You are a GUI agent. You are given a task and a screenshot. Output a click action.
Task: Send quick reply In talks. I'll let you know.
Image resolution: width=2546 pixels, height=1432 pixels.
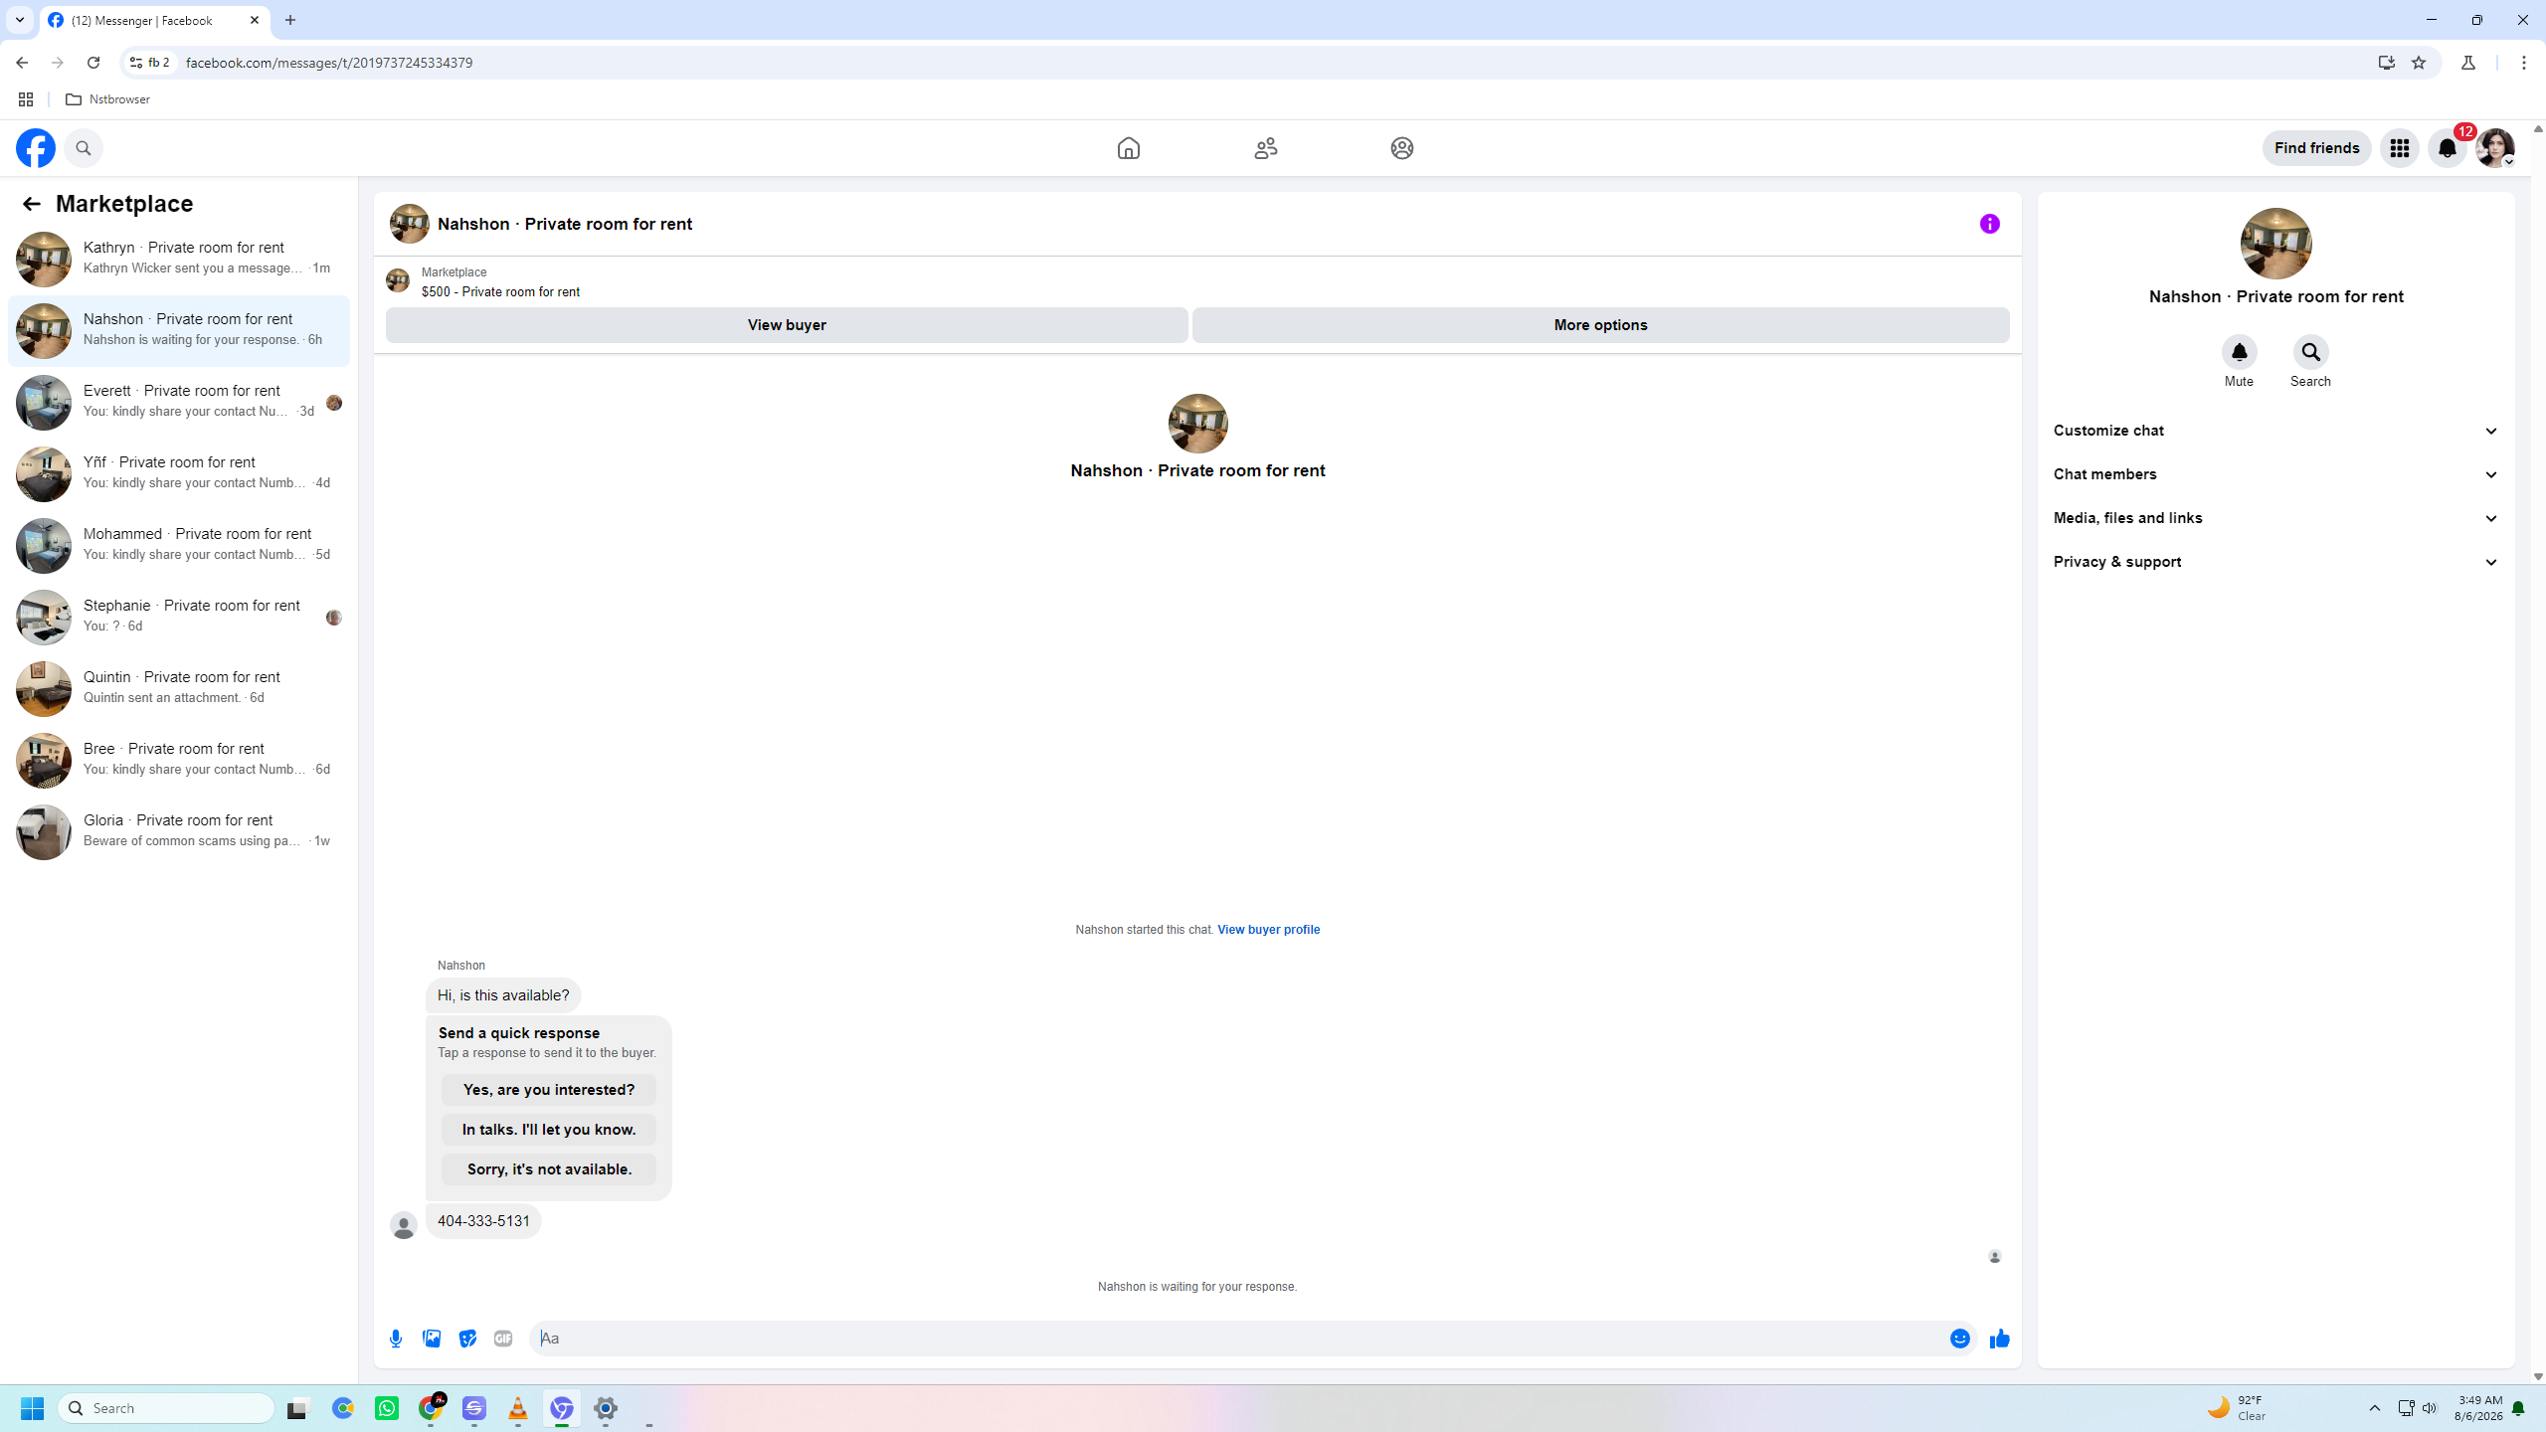pos(549,1130)
